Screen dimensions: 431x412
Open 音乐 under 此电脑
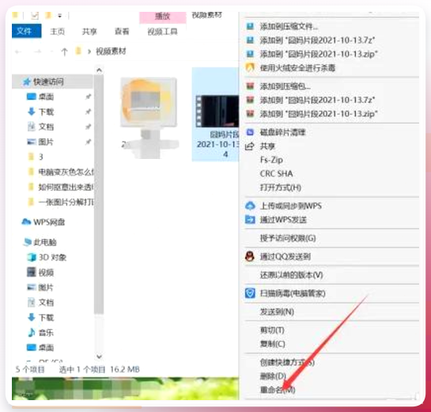[x=46, y=333]
